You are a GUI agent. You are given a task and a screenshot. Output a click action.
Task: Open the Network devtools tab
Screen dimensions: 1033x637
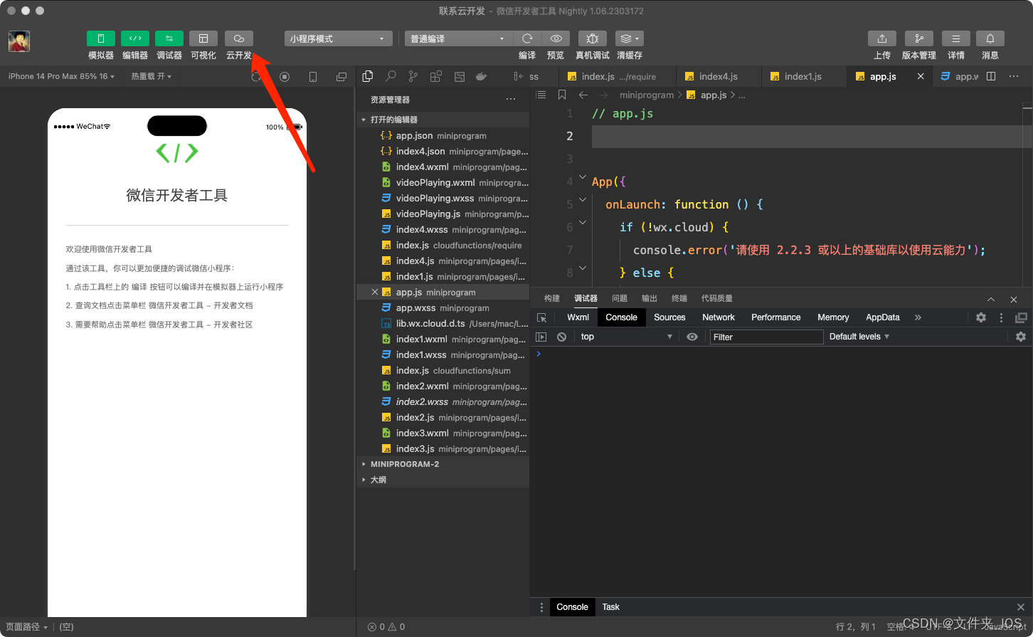[x=719, y=317]
